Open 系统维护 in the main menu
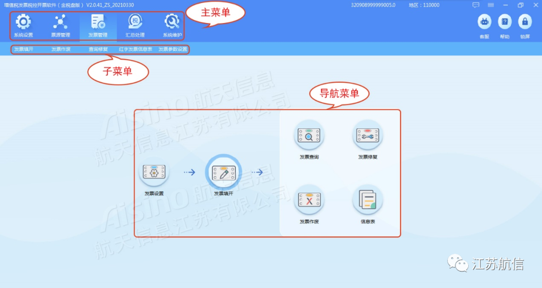Viewport: 542px width, 288px height. [x=172, y=26]
